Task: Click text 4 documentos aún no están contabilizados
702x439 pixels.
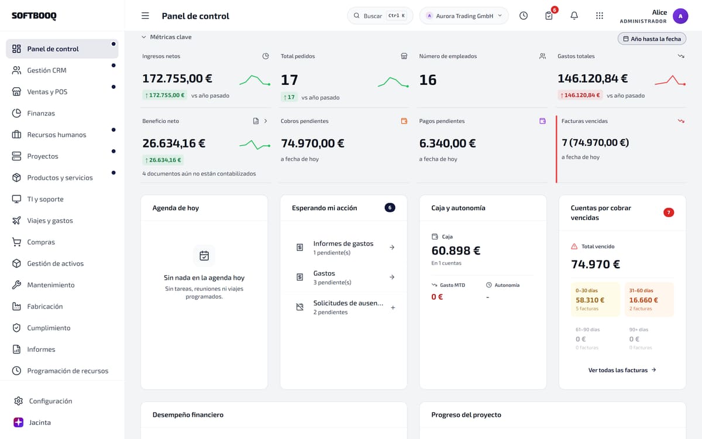Action: pos(199,173)
